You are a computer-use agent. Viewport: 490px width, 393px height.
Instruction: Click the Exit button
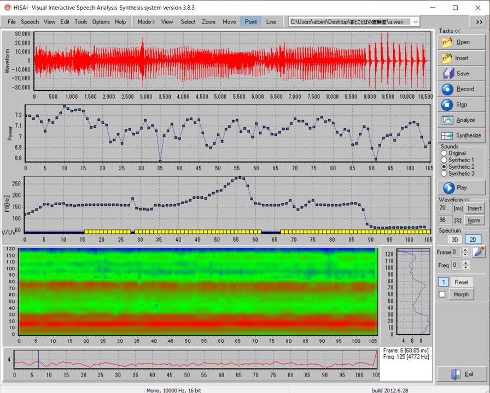(x=461, y=374)
